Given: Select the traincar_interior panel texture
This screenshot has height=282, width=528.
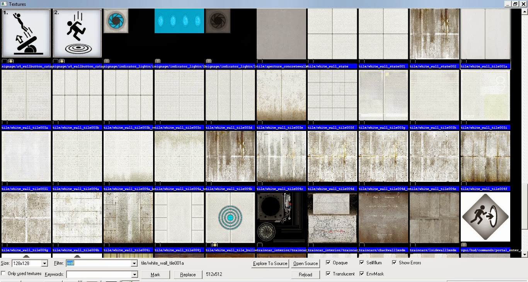Looking at the screenshot, I should pos(281,217).
